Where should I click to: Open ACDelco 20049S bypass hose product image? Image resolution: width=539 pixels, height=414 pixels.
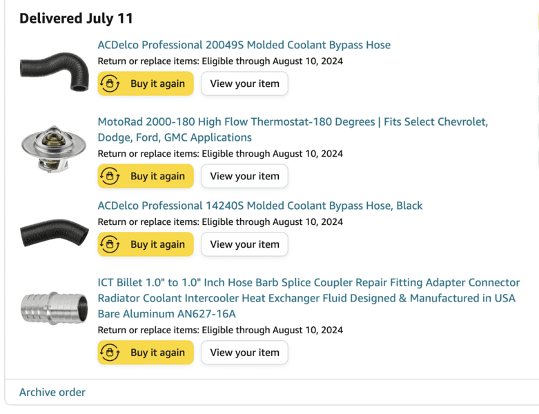point(54,68)
